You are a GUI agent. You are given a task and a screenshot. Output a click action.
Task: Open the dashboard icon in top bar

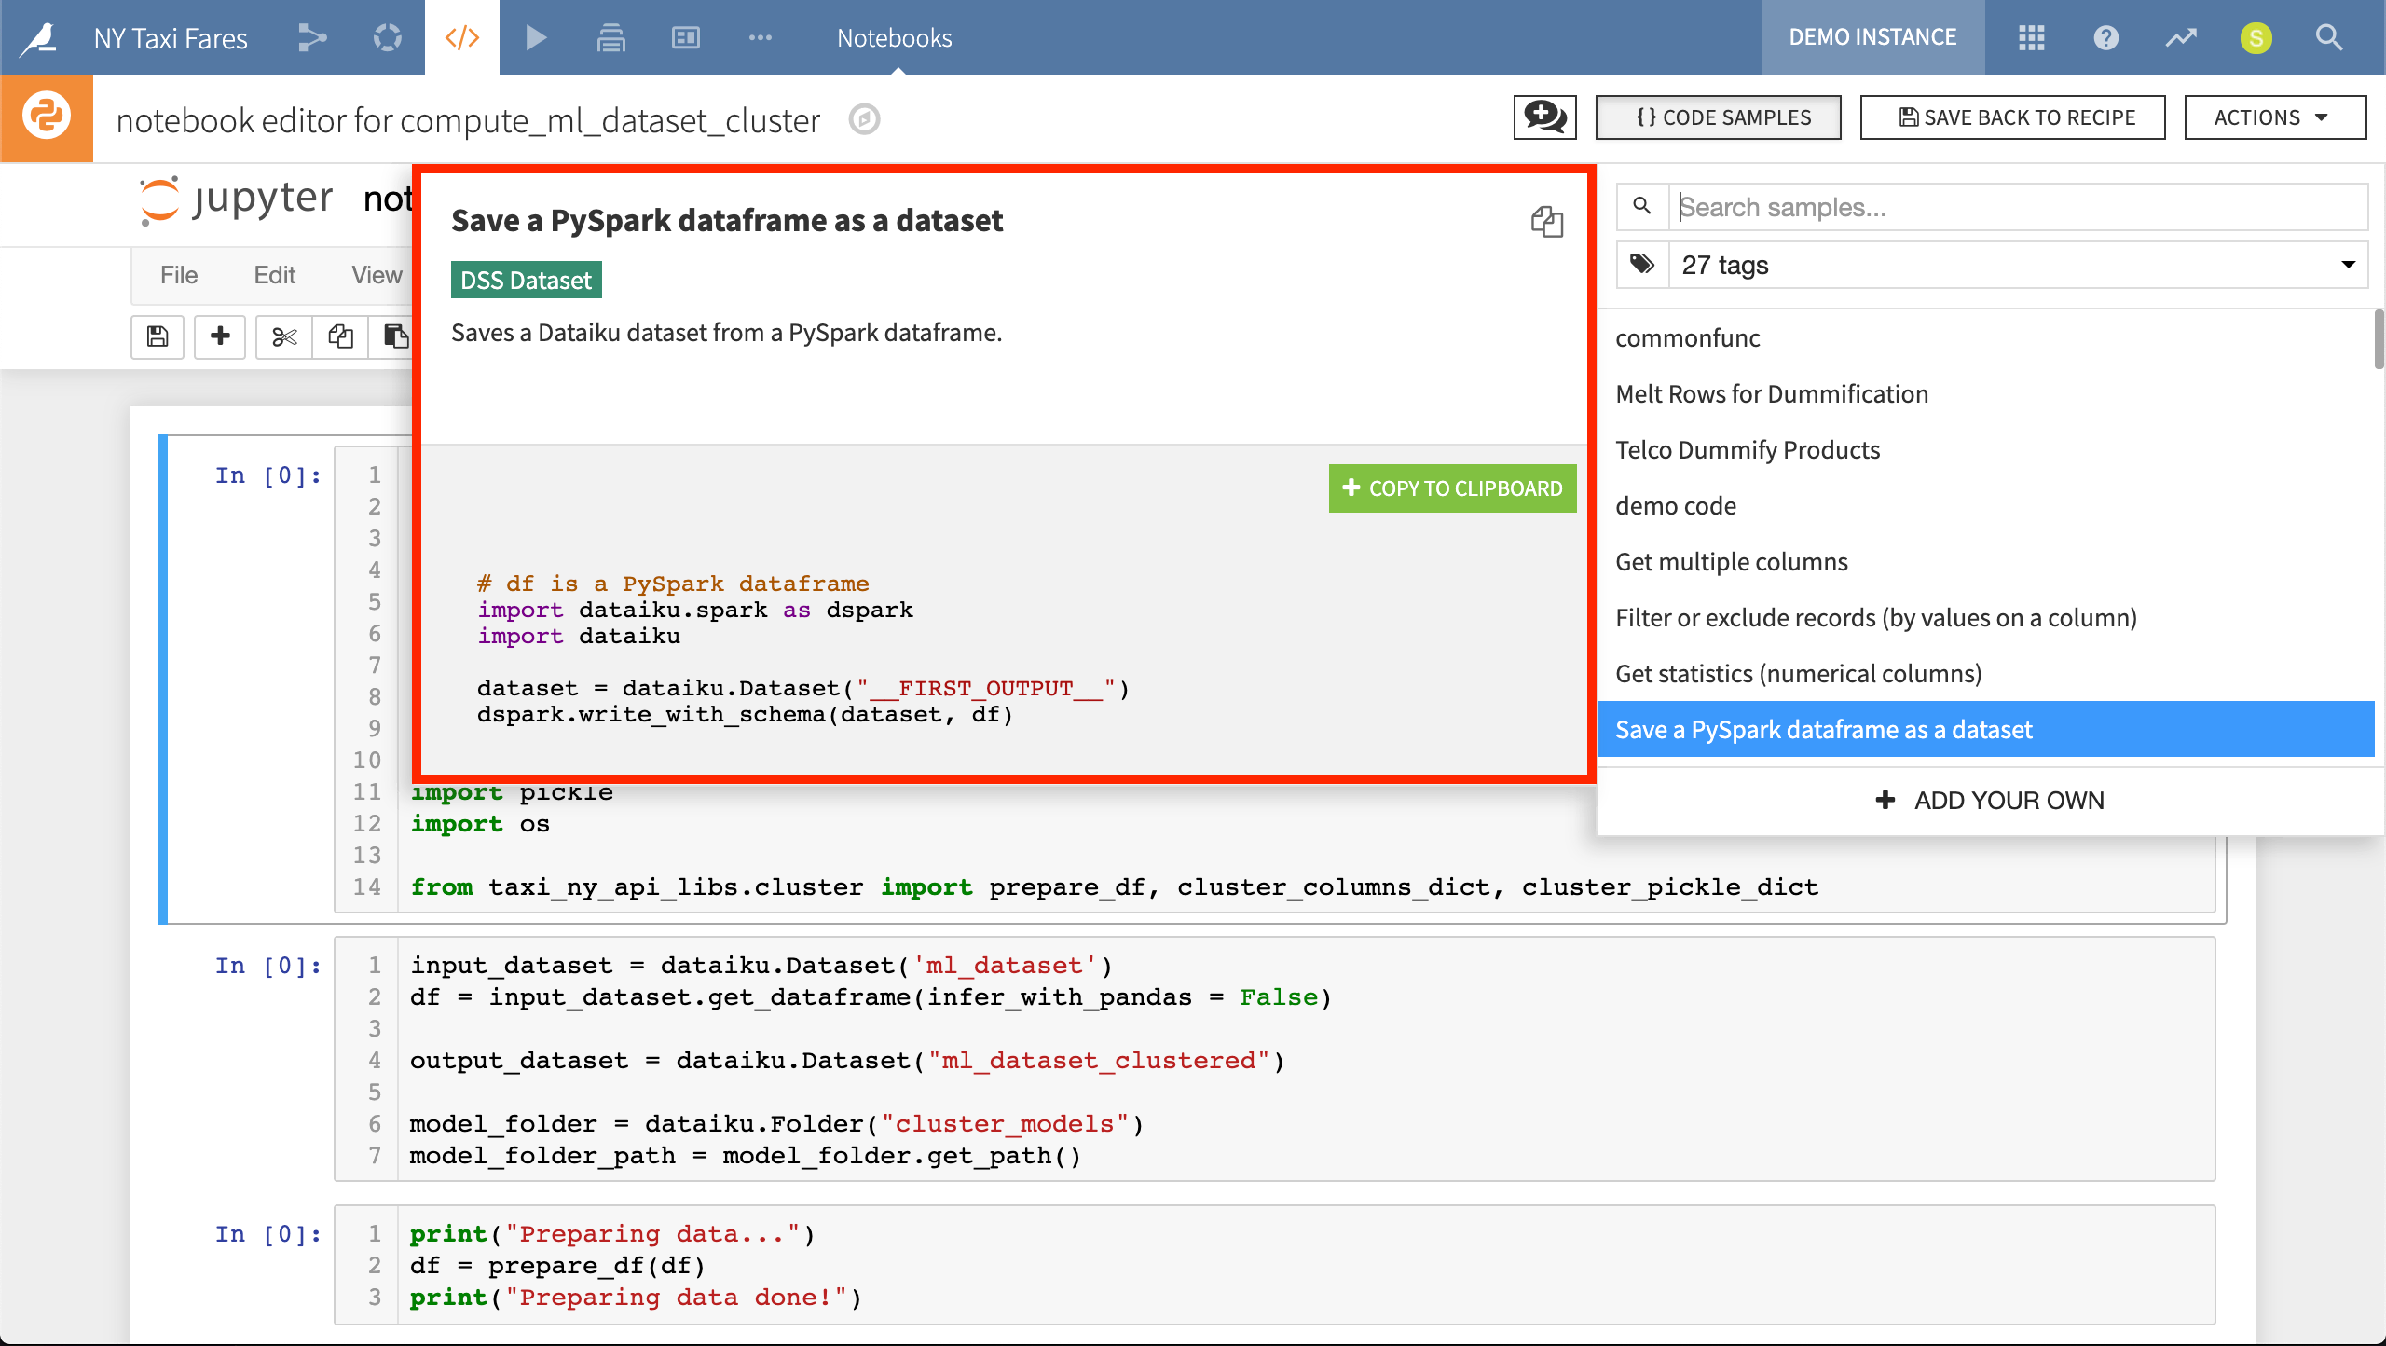685,37
